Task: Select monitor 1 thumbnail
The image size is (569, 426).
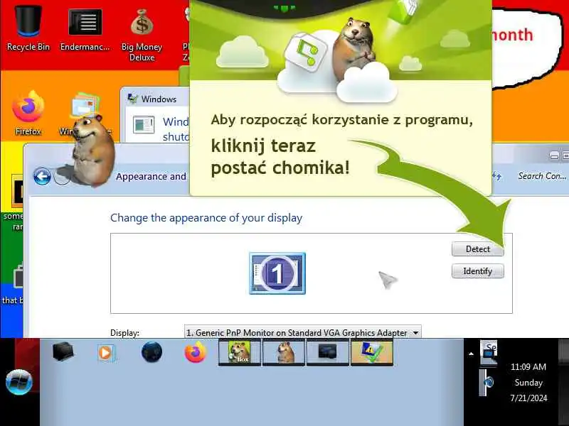Action: 277,273
